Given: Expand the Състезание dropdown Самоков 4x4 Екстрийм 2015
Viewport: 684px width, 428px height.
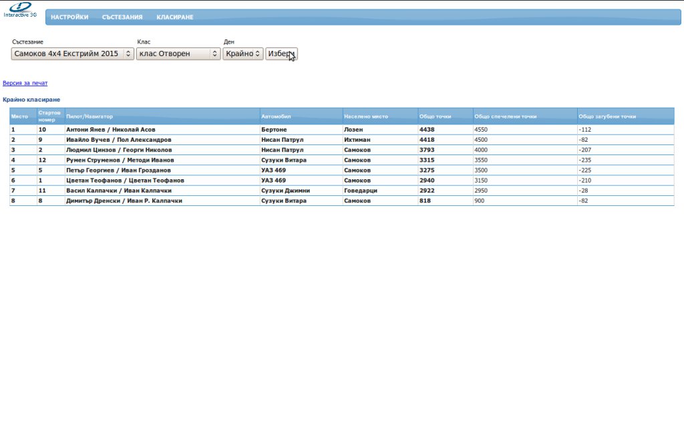Looking at the screenshot, I should pyautogui.click(x=72, y=53).
